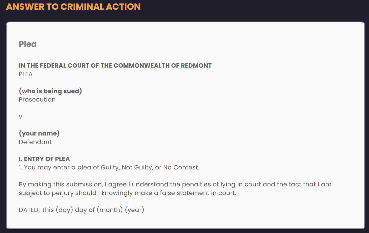Click the "(year)" date placeholder
This screenshot has width=369, height=233.
point(134,210)
